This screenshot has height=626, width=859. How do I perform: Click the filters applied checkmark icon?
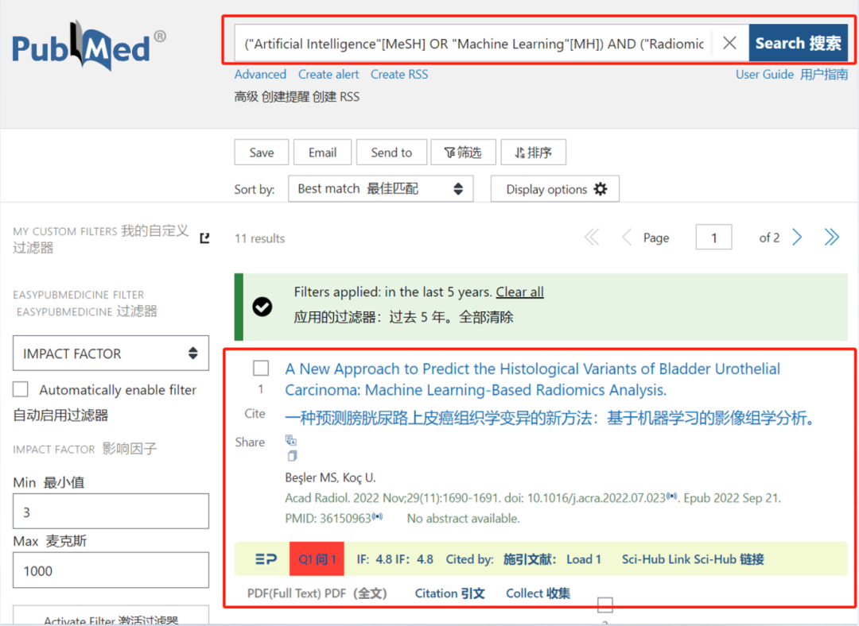pos(262,307)
